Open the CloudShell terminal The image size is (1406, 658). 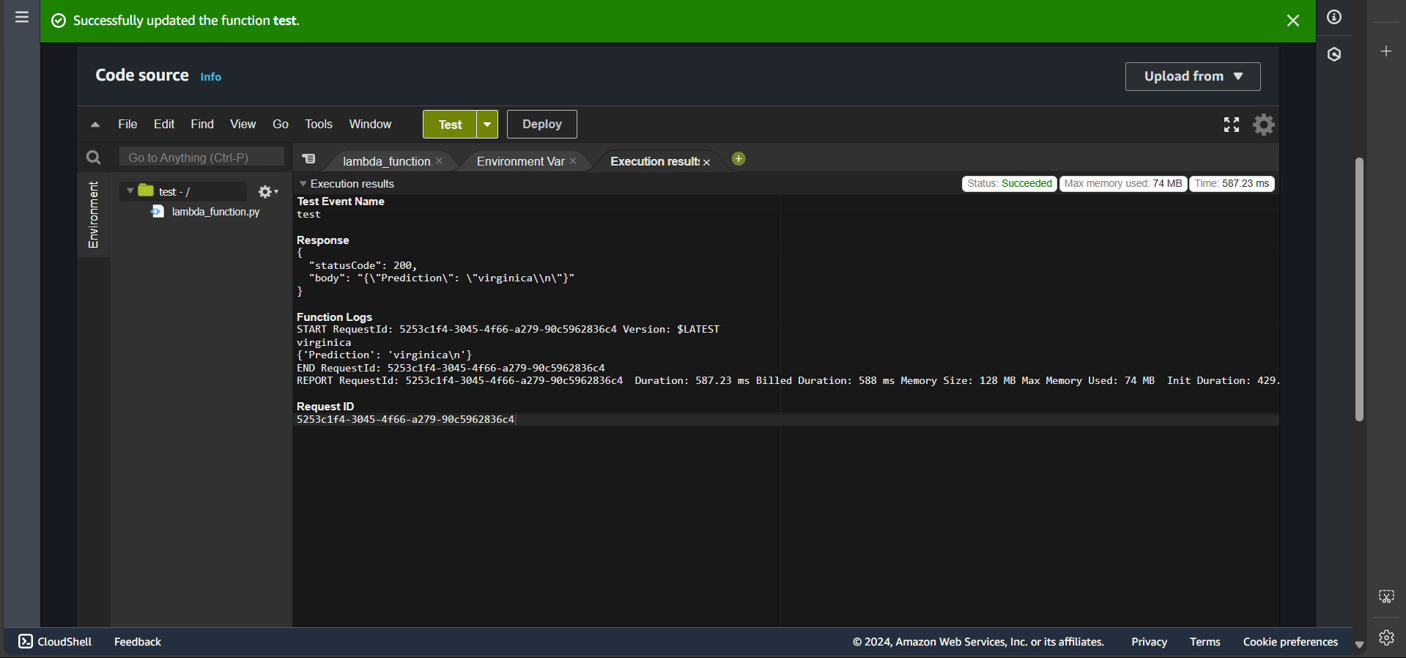(x=56, y=642)
